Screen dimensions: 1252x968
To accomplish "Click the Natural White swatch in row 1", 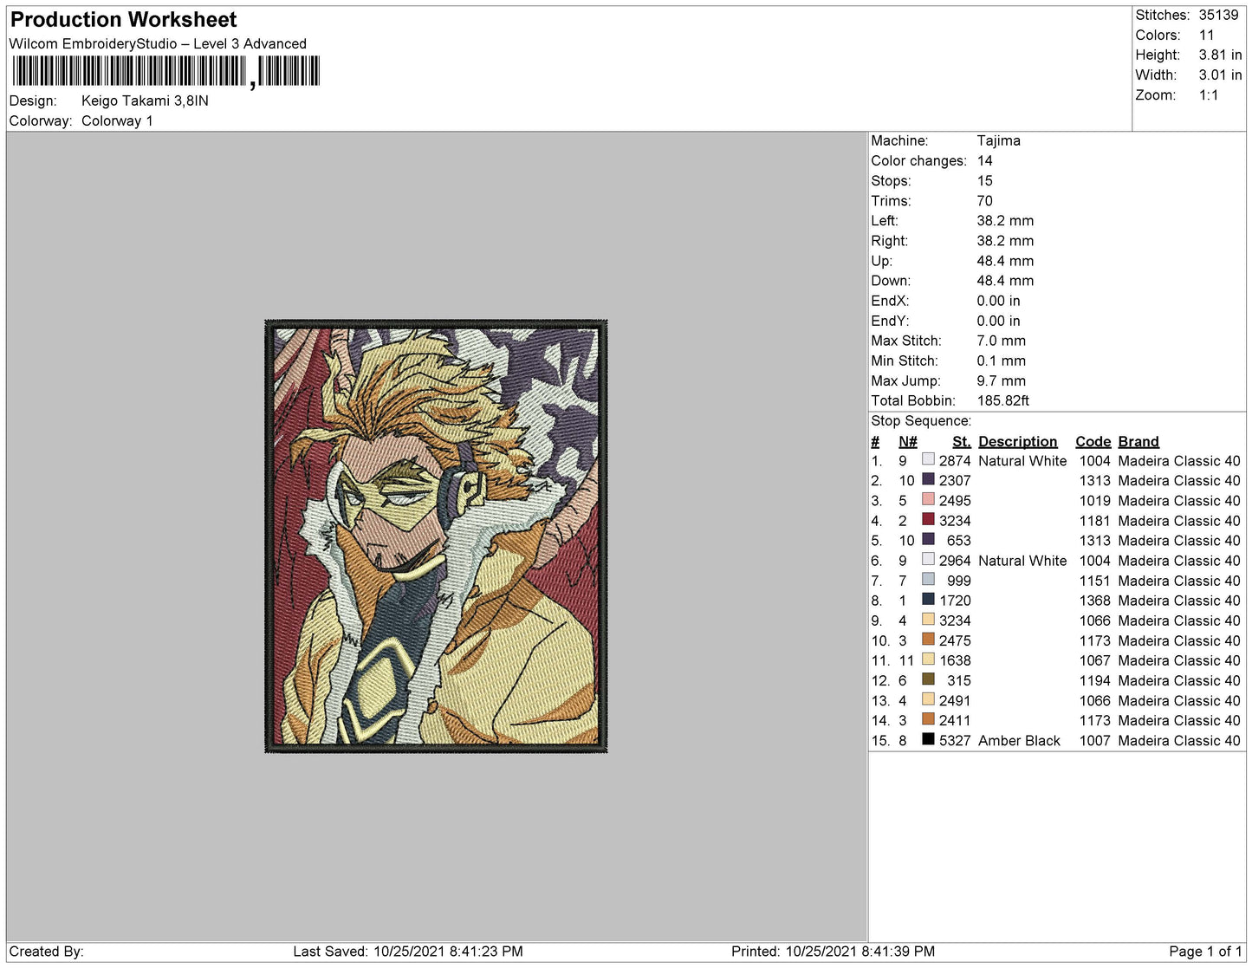I will coord(928,459).
